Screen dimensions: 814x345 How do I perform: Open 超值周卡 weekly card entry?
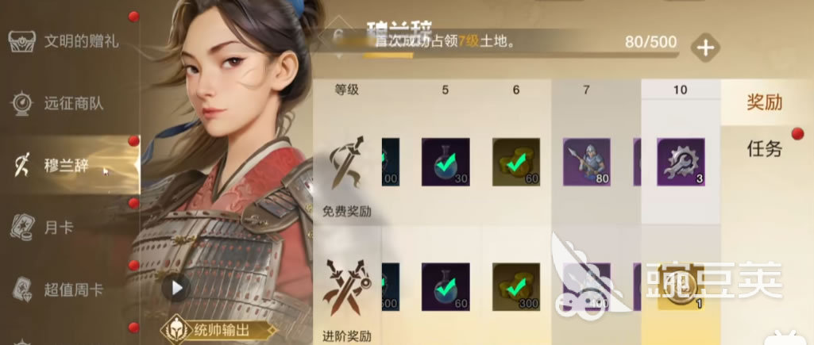point(57,289)
